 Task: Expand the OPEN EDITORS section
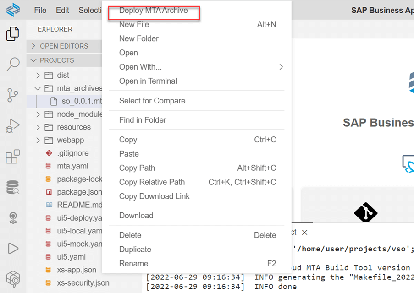click(33, 46)
